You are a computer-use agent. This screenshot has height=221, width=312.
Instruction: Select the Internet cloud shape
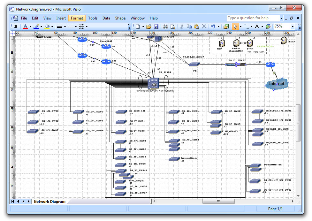pos(277,84)
